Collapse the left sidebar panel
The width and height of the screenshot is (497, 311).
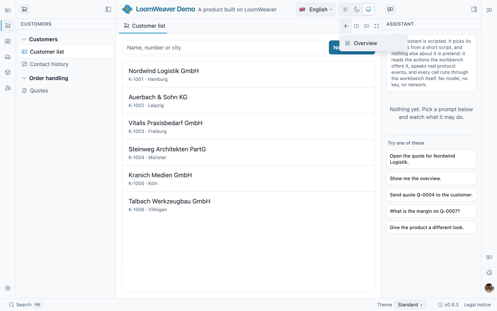tap(108, 9)
